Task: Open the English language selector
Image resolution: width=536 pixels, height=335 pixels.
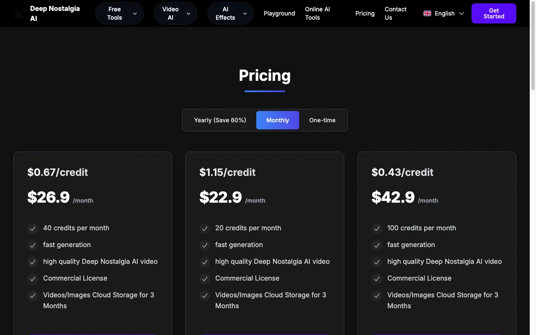Action: click(444, 13)
